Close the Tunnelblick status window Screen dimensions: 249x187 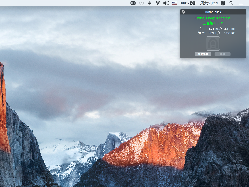click(x=183, y=12)
